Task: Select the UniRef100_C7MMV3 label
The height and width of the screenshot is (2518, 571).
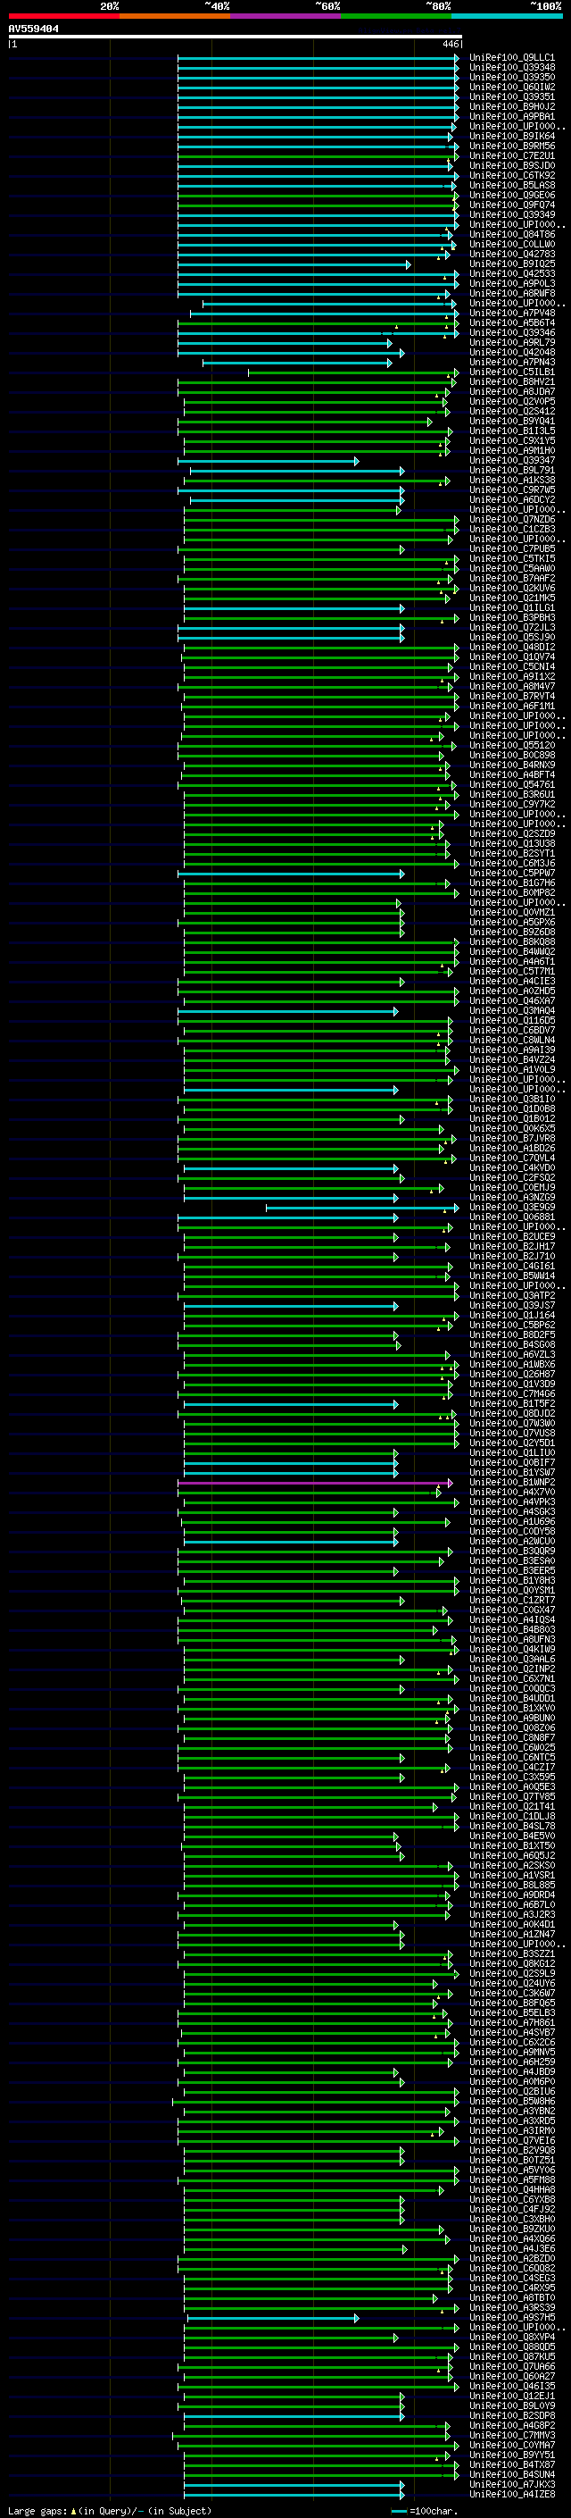Action: [x=511, y=2436]
